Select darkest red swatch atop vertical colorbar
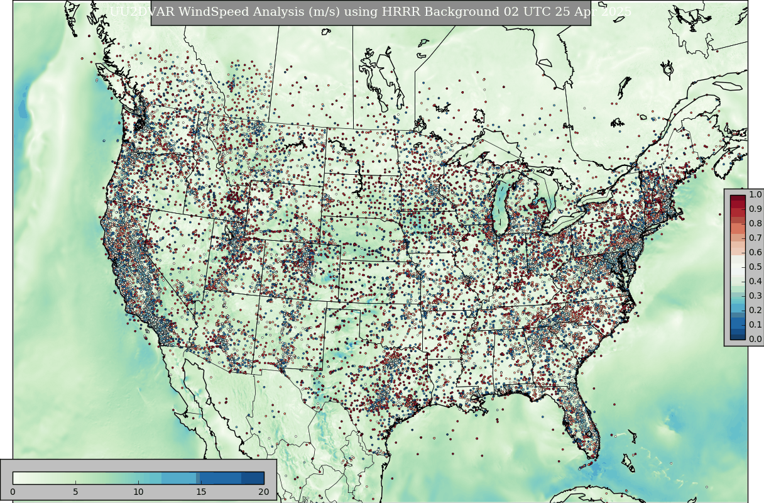764x503 pixels. [738, 198]
